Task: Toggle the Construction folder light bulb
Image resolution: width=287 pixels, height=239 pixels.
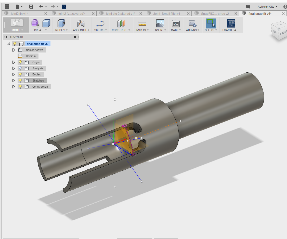Action: [20, 87]
